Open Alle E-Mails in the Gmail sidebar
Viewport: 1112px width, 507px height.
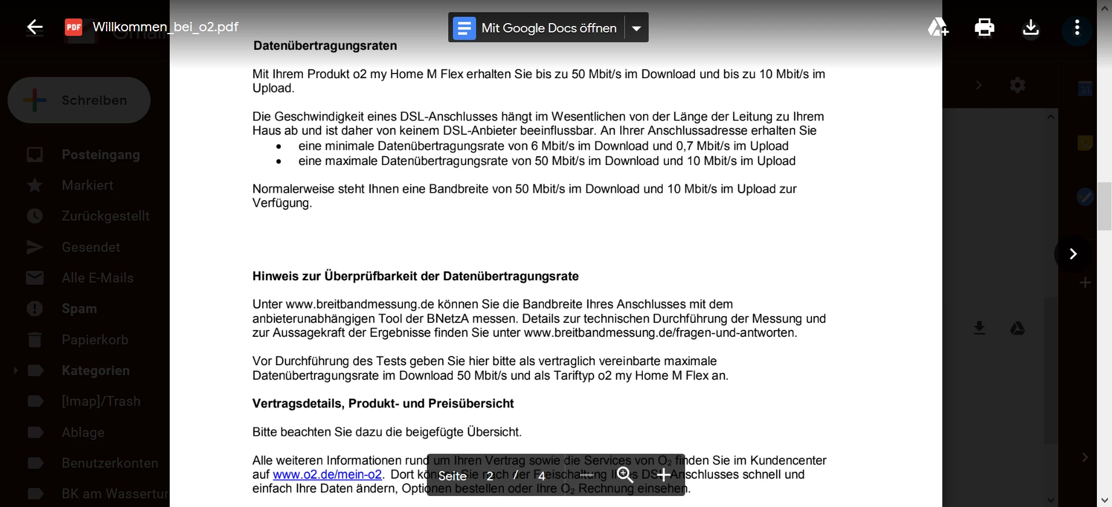tap(97, 278)
